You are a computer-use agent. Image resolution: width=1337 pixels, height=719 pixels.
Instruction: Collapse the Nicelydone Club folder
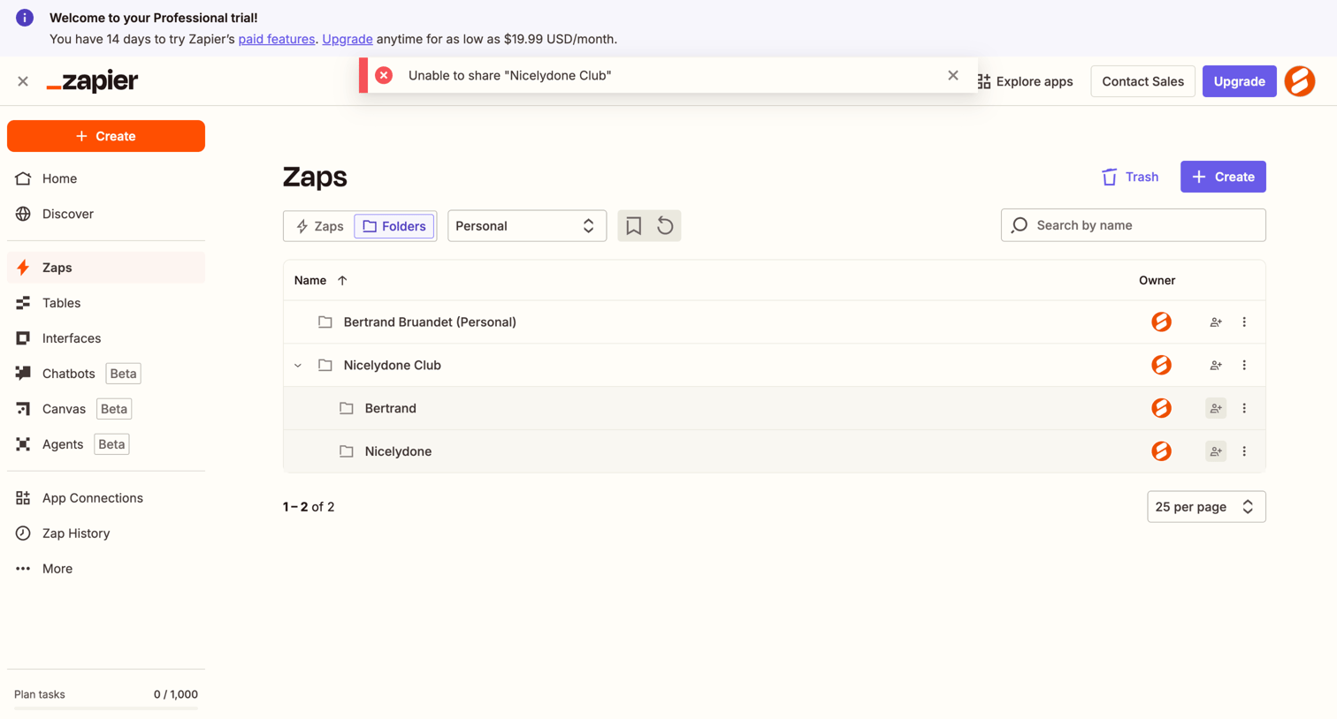point(298,366)
